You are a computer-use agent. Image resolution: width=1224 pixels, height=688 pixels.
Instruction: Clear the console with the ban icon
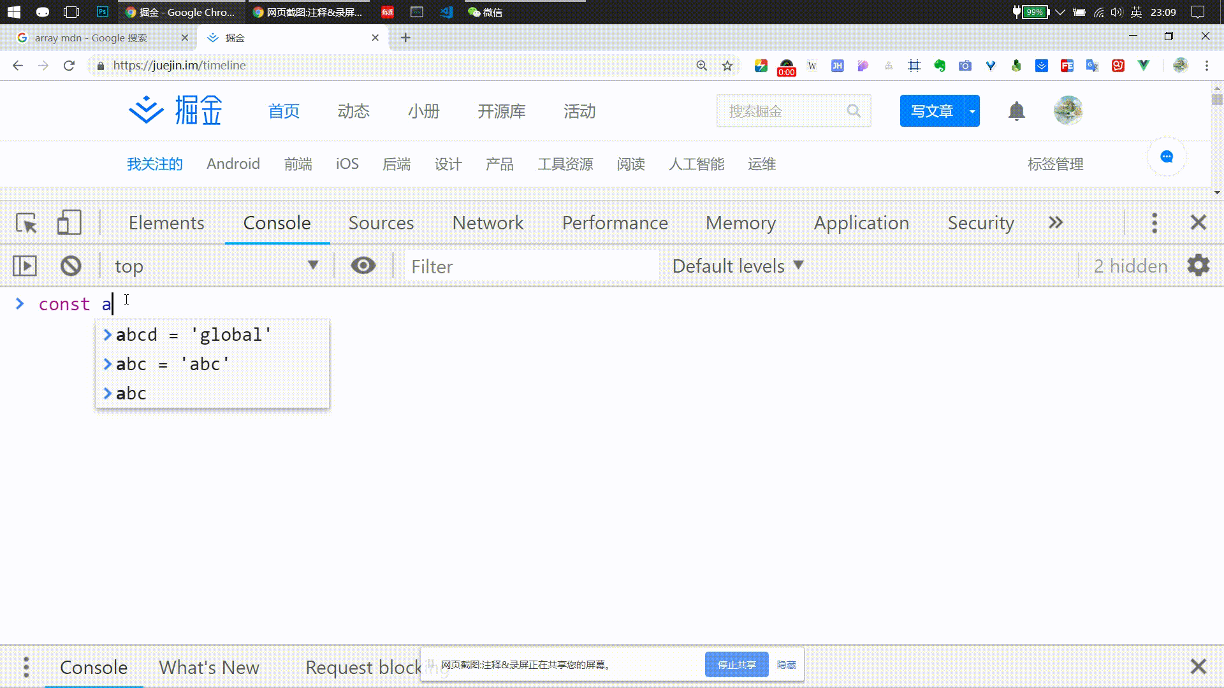[x=71, y=266]
